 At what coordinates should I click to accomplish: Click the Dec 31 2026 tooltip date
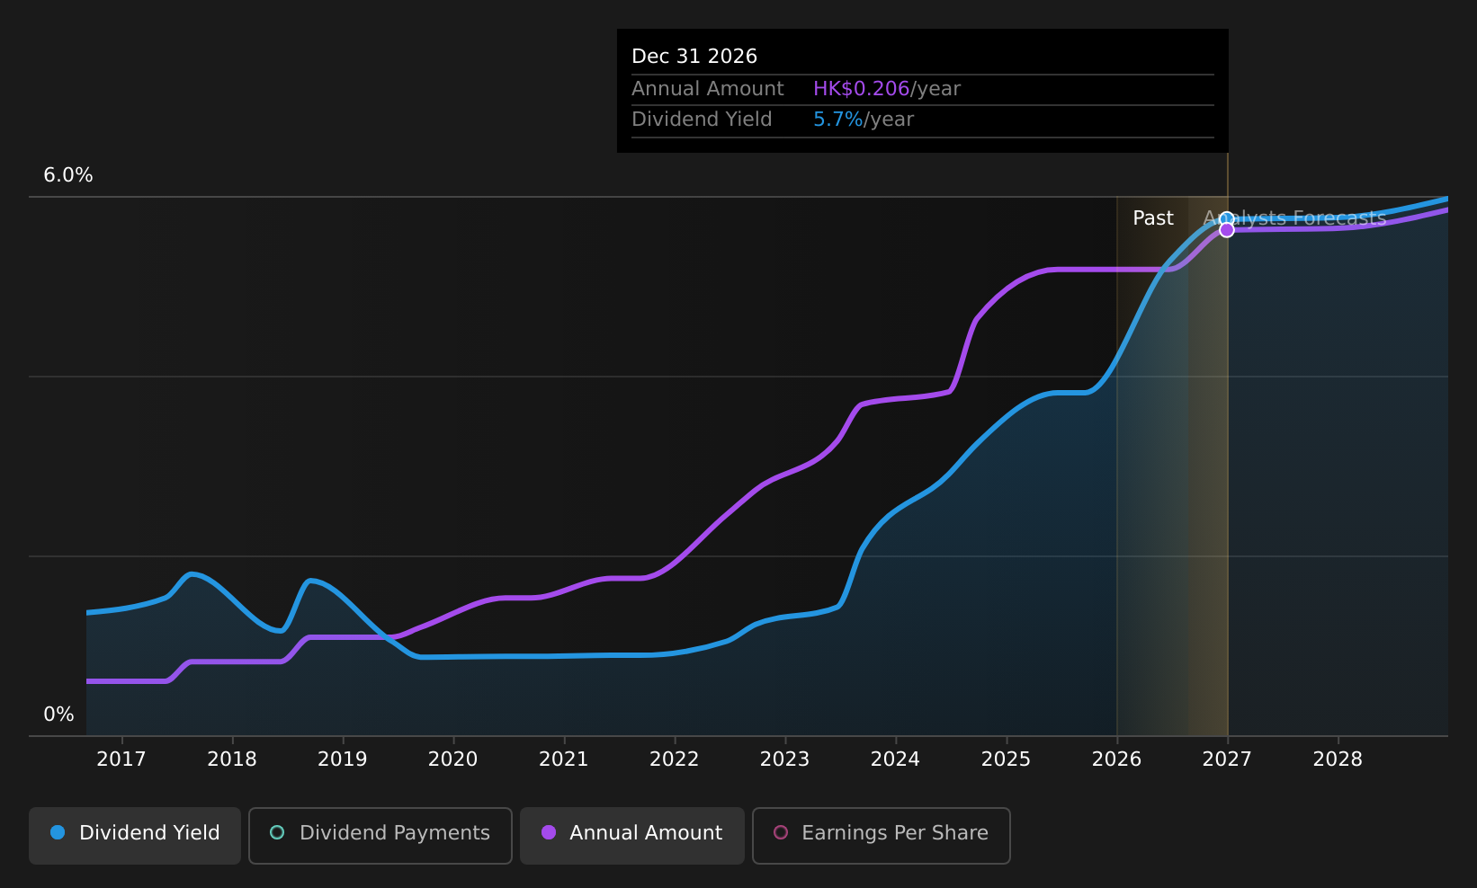(694, 57)
